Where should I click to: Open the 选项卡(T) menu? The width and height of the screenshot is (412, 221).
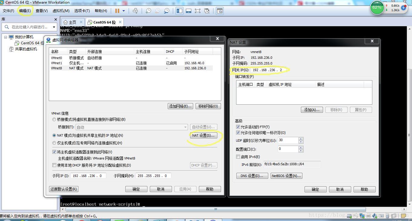coord(82,11)
